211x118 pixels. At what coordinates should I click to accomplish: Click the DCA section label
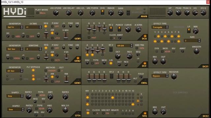pos(144,39)
